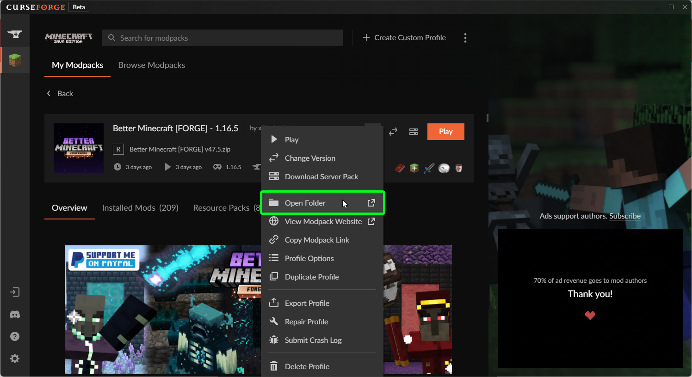Click the sign-in icon in the sidebar
This screenshot has height=377, width=692.
click(15, 292)
